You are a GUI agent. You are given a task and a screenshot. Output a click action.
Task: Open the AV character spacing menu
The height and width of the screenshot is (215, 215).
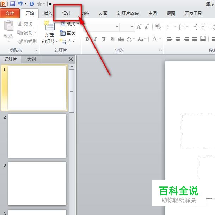point(130,39)
